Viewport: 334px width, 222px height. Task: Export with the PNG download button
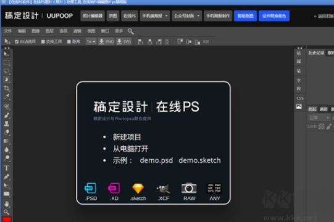tap(106, 41)
